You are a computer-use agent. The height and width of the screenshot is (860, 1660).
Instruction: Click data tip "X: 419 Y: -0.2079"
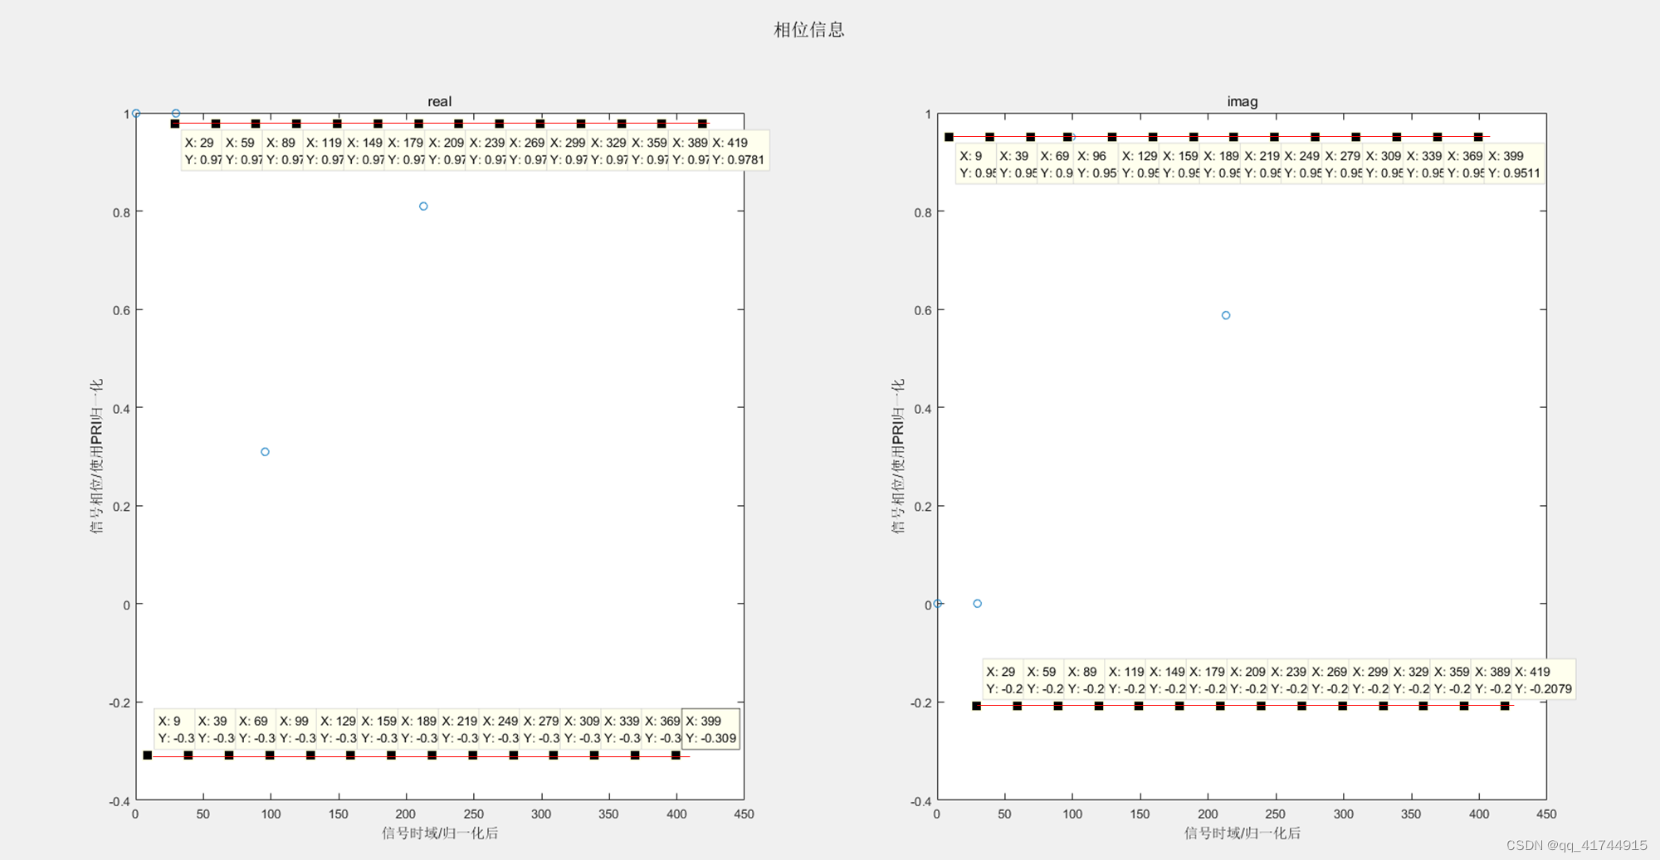coord(1543,680)
